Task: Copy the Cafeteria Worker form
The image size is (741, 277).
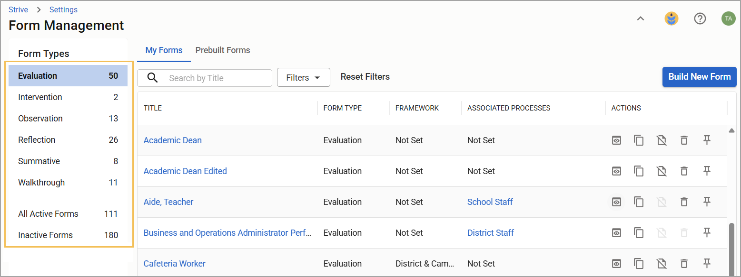Action: coord(639,264)
